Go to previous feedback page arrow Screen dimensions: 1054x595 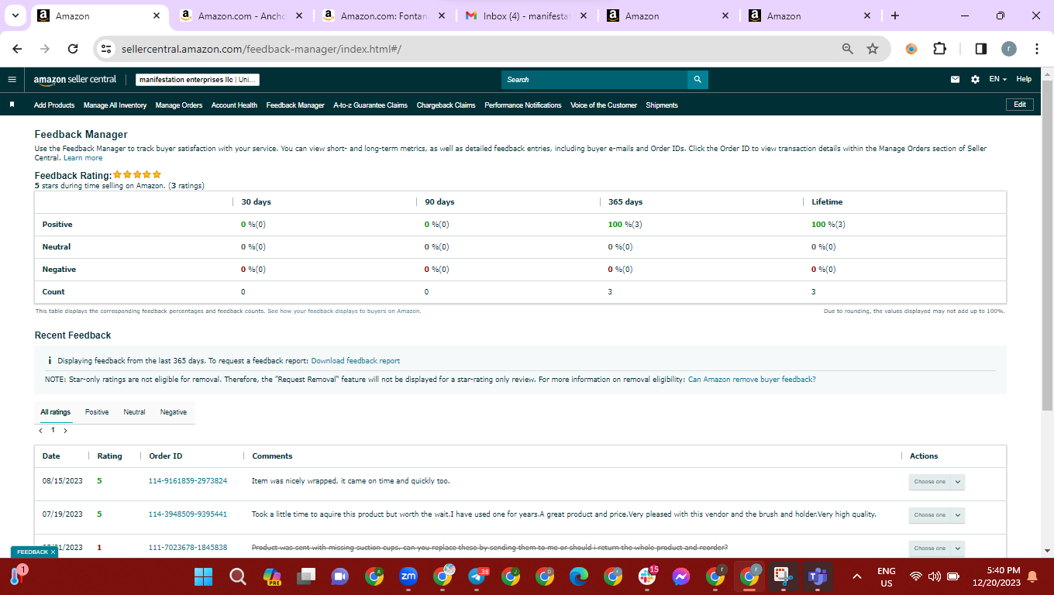41,430
